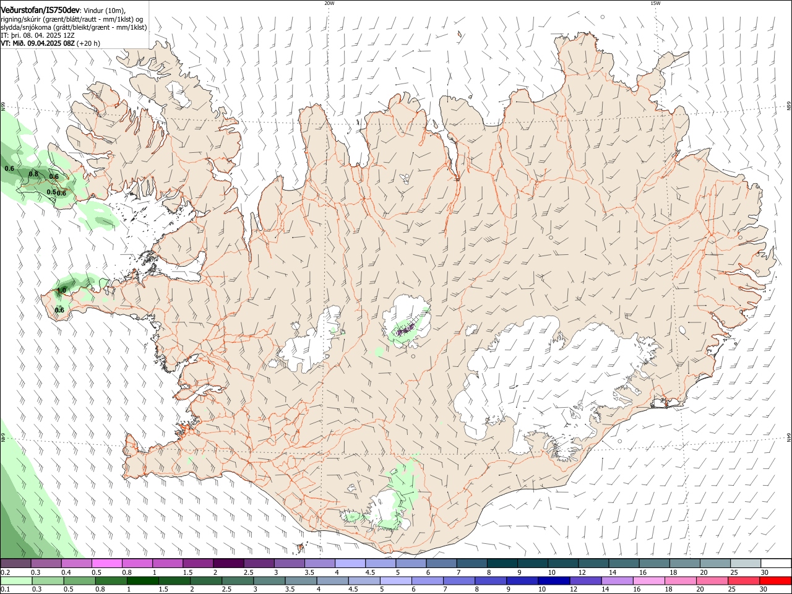The width and height of the screenshot is (792, 594).
Task: Select top-row legend swatch between 9 and 10
Action: coord(533,563)
